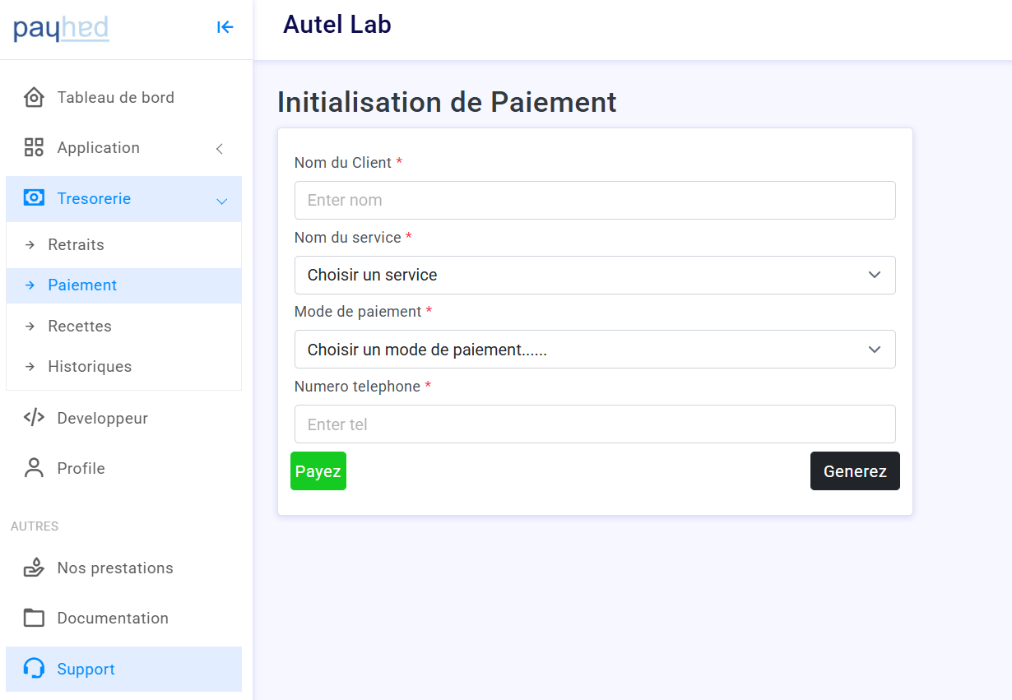Screen dimensions: 1012x700
Task: Collapse the Tresorerie menu chevron
Action: click(221, 199)
